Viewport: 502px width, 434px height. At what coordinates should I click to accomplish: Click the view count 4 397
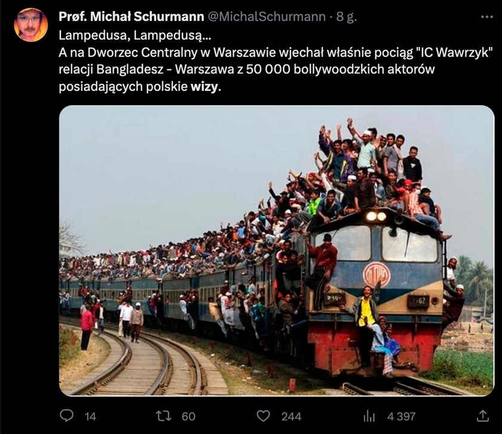pos(401,417)
